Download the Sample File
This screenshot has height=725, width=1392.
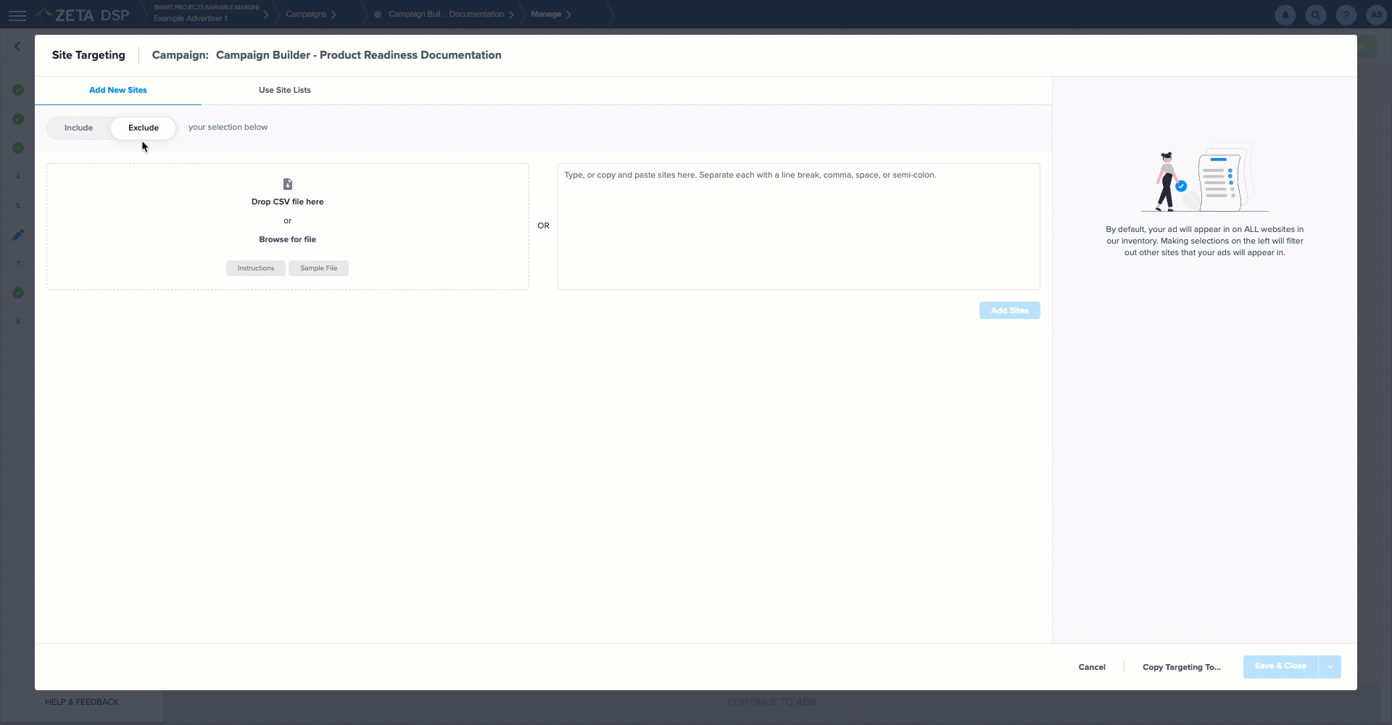(x=318, y=268)
